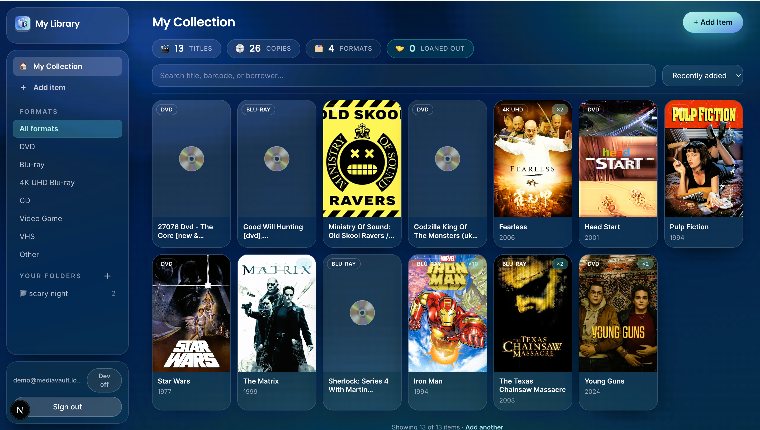Open The Matrix poster thumbnail
Viewport: 760px width, 430px height.
(277, 313)
